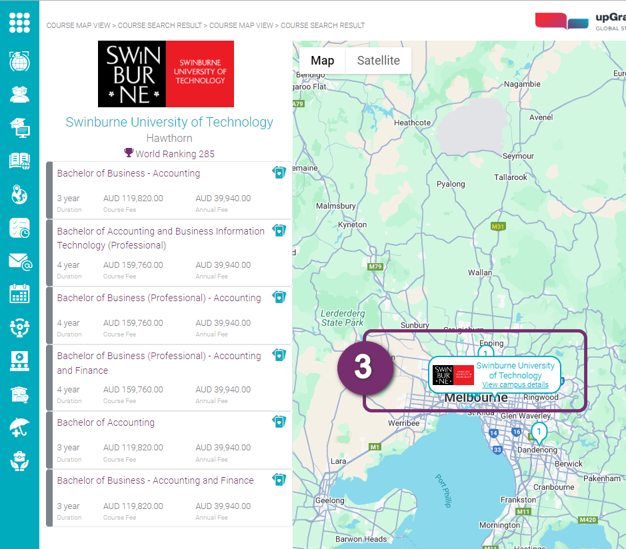Open the email envelope sidebar icon
Viewport: 626px width, 549px height.
click(19, 261)
